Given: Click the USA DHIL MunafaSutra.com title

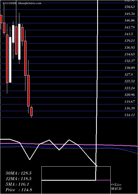Looking at the screenshot, I should pyautogui.click(x=22, y=3).
